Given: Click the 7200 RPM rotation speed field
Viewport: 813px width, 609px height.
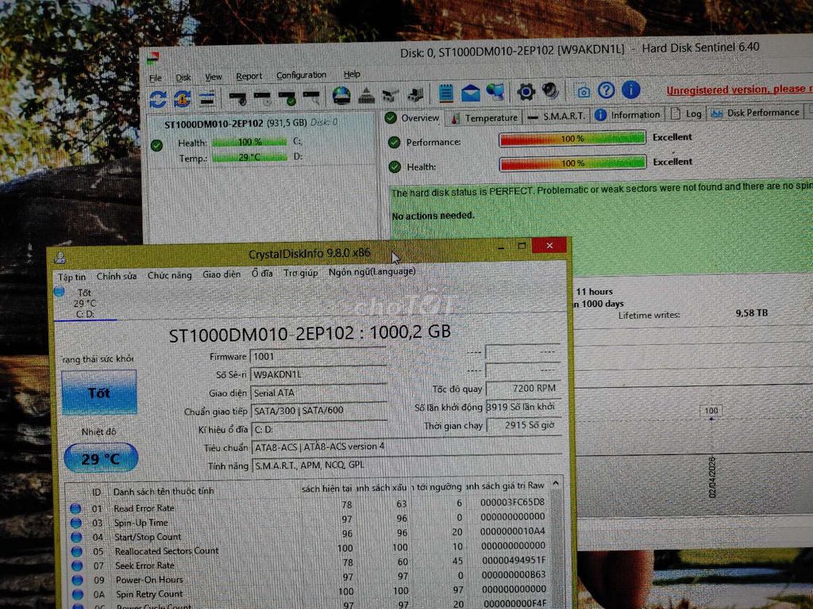Looking at the screenshot, I should click(x=524, y=389).
